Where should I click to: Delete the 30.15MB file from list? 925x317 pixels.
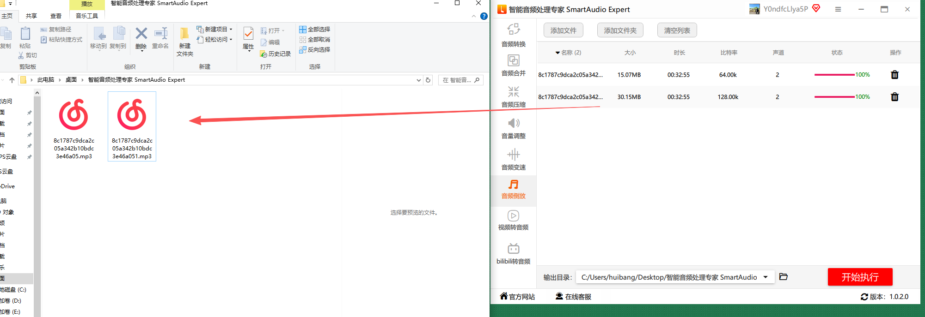click(894, 97)
